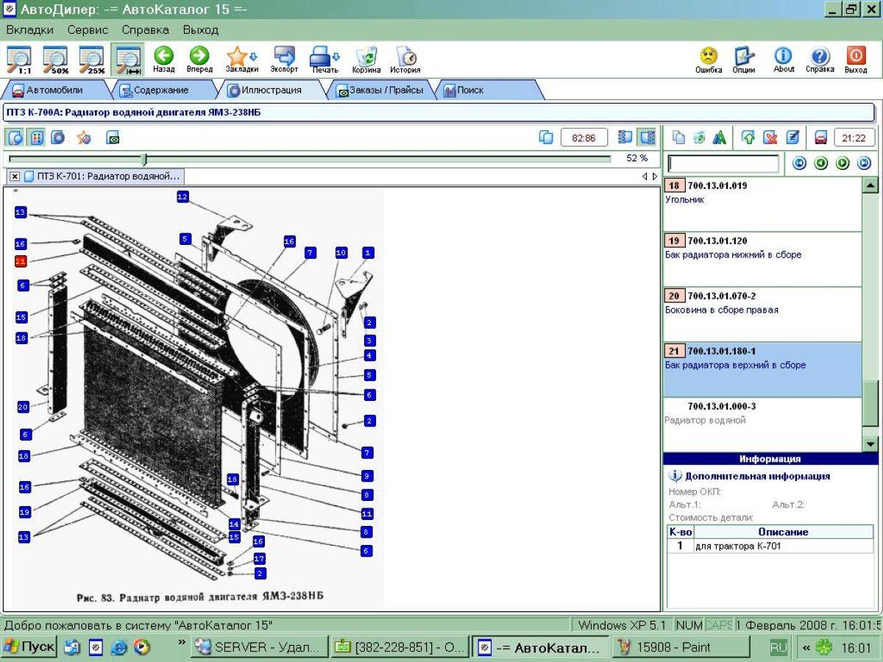Image resolution: width=883 pixels, height=662 pixels.
Task: Click the star bookmark illustration icon
Action: coord(84,138)
